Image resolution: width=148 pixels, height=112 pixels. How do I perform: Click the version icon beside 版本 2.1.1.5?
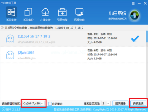coord(4,109)
